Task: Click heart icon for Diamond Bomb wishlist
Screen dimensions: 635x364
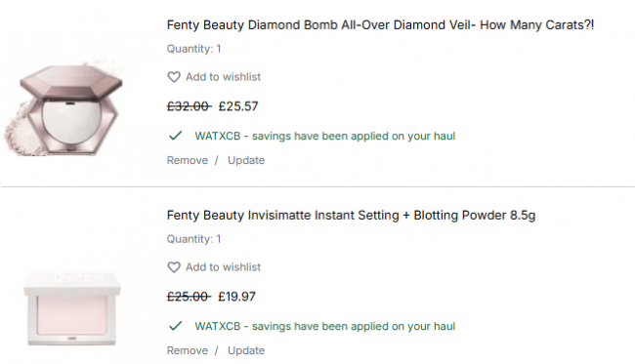Action: point(174,77)
